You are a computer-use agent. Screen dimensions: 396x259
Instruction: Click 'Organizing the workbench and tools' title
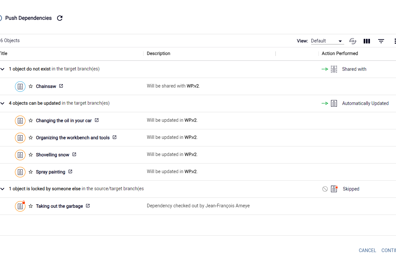coord(73,138)
